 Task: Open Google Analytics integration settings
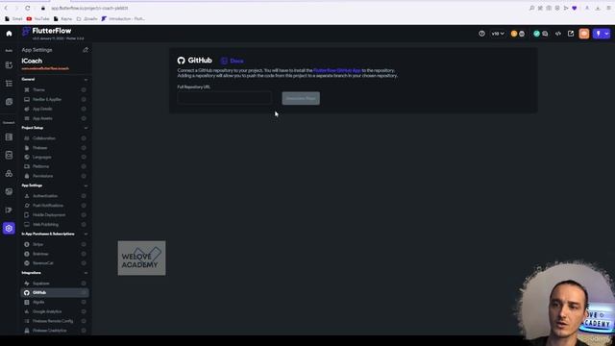(55, 311)
